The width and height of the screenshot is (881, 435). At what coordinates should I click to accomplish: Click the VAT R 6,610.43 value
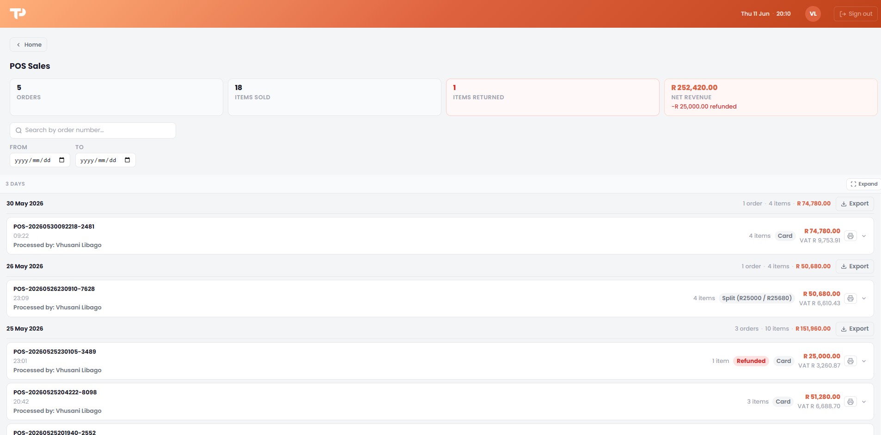(820, 303)
